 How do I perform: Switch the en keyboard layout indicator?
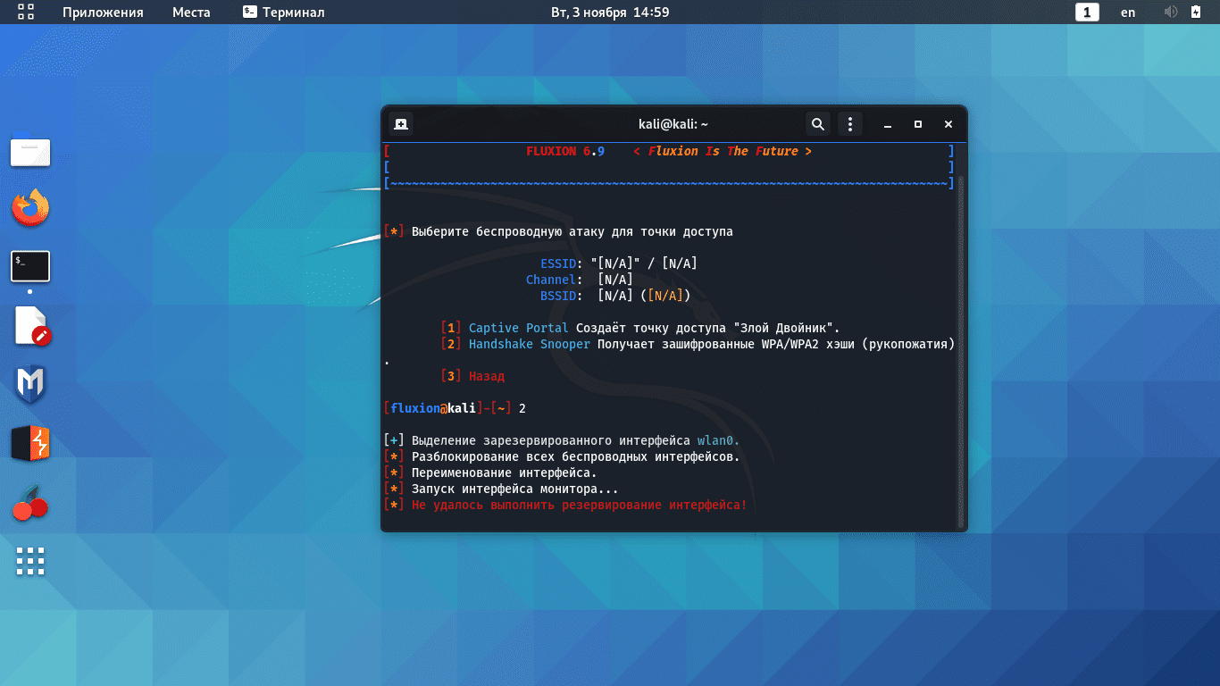click(1128, 12)
